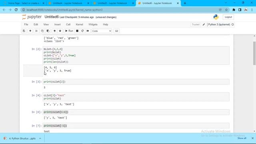
Task: Open the Edit menu
Action: point(36,24)
